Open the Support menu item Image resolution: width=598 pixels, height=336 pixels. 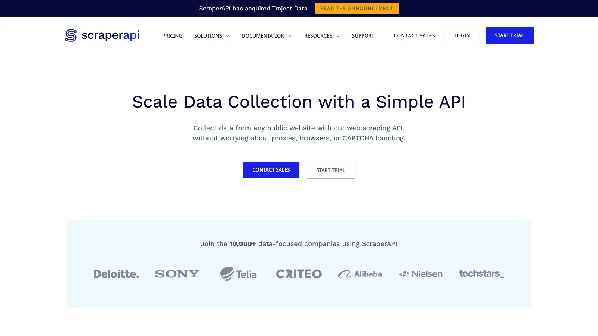pyautogui.click(x=363, y=36)
